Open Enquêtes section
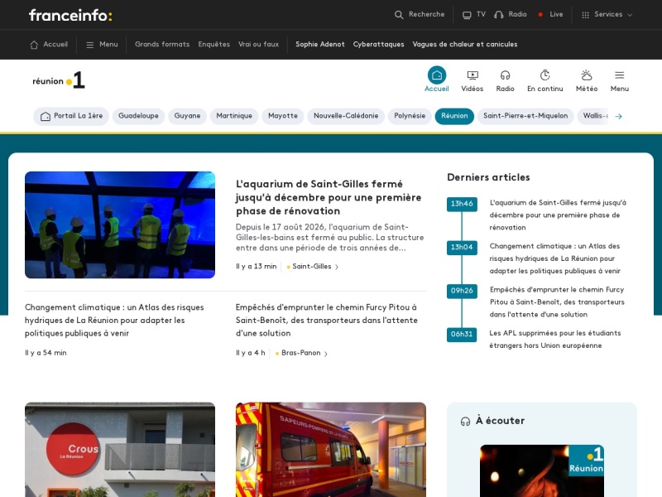Viewport: 662px width, 497px height. 214,45
